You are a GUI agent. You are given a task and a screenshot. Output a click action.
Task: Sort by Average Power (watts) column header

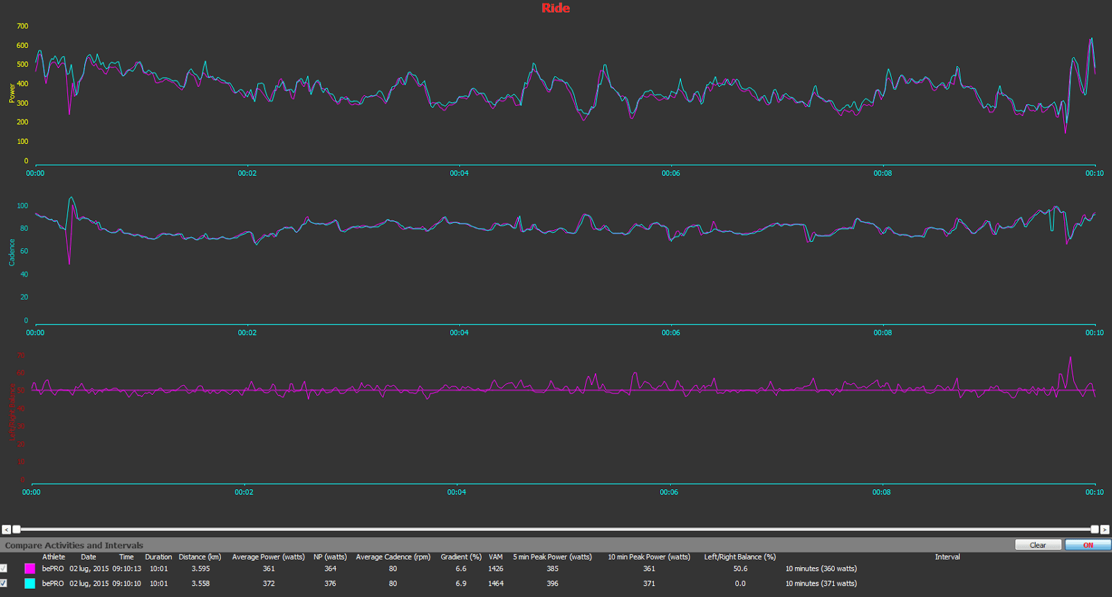coord(268,557)
